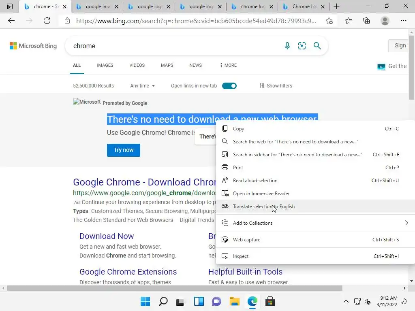Click Show filters
The image size is (415, 311).
click(x=276, y=86)
